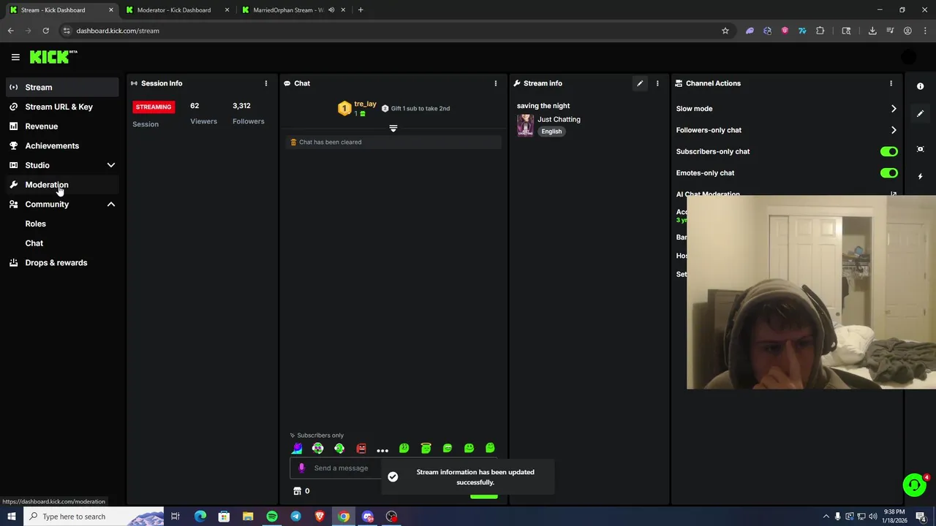Click the 62 viewers count
Viewport: 936px width, 526px height.
[195, 106]
